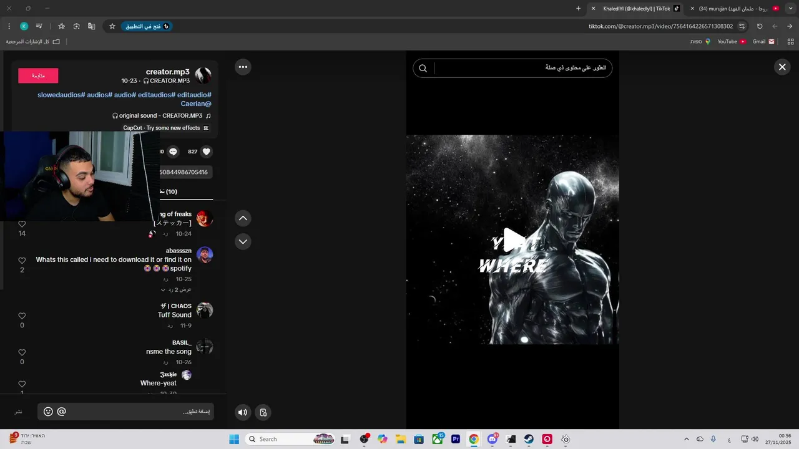
Task: Reply to the 'nsme the song' comment
Action: [x=165, y=362]
